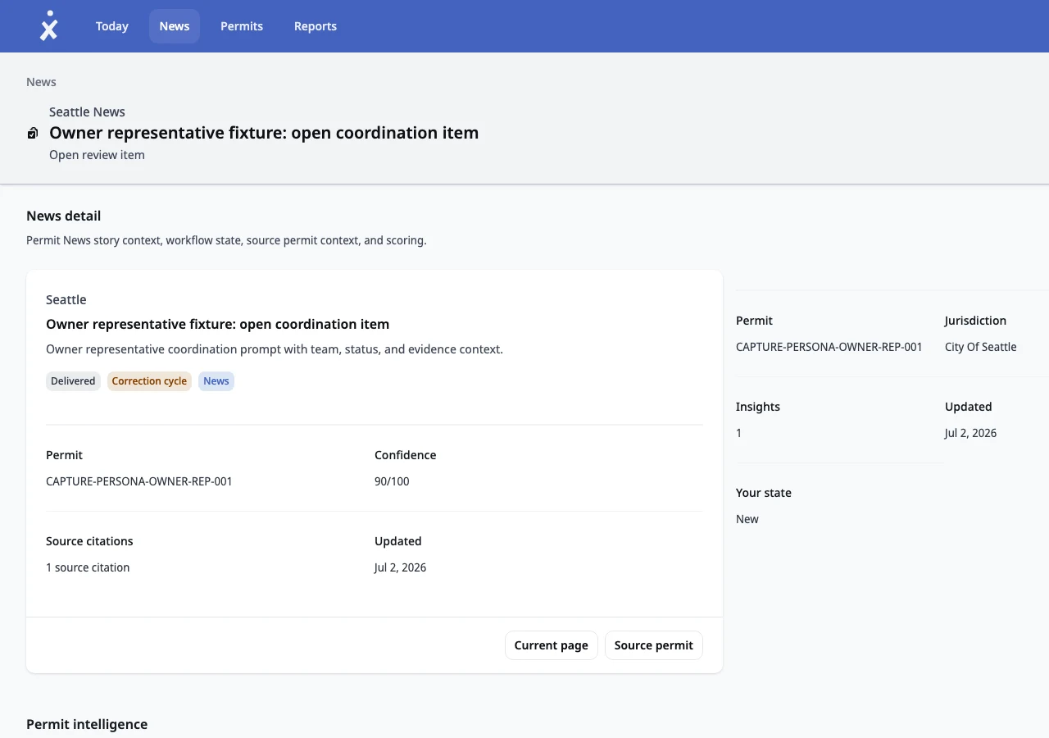Click the description about coordination prompt

tap(275, 349)
